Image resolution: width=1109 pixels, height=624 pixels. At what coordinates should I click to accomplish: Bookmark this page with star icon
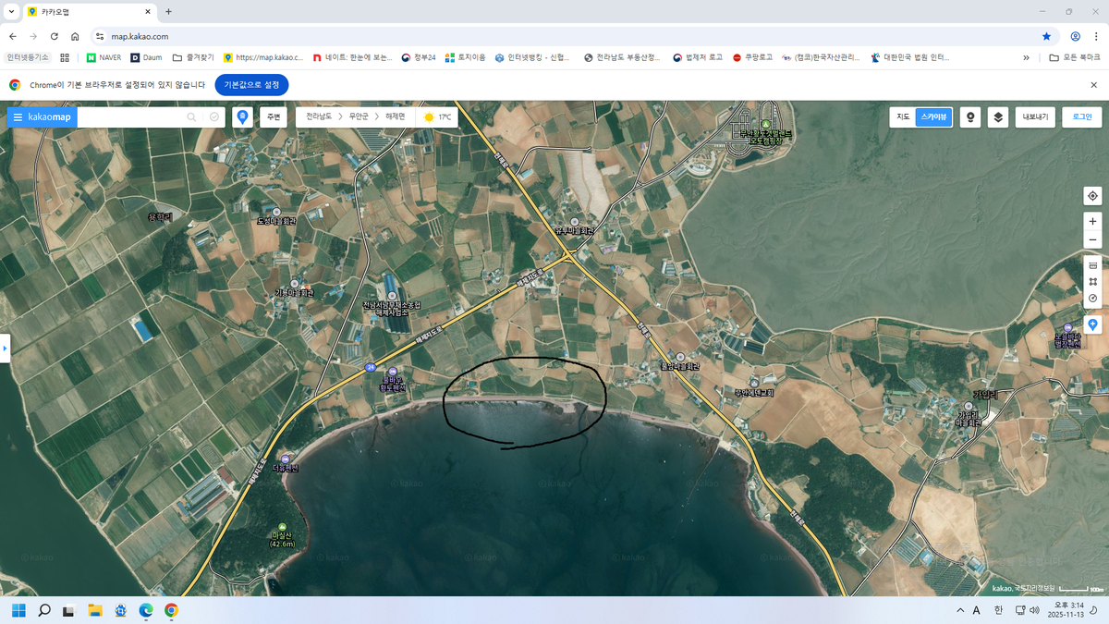pyautogui.click(x=1046, y=36)
